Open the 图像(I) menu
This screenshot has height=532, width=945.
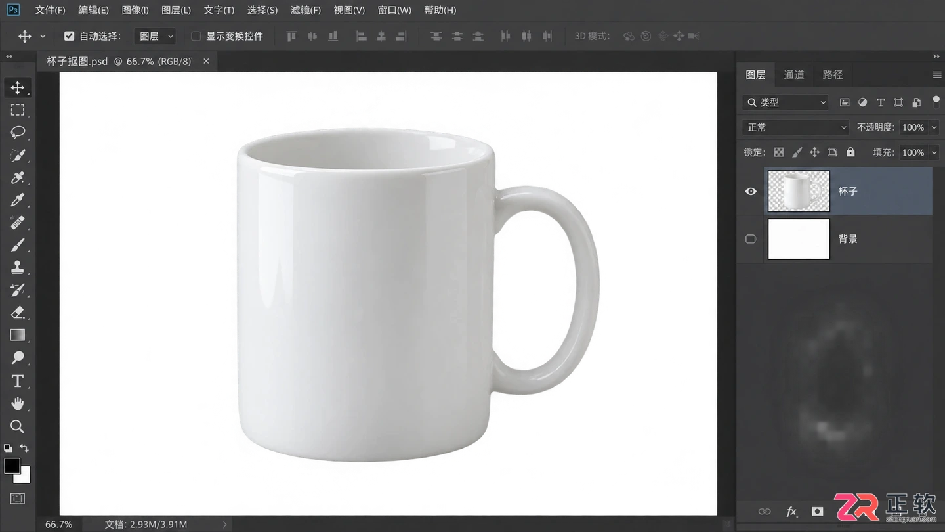135,11
